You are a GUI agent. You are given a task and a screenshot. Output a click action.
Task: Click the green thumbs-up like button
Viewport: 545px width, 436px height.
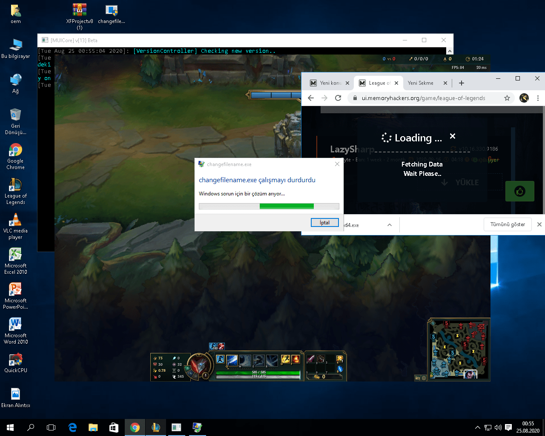pyautogui.click(x=520, y=191)
